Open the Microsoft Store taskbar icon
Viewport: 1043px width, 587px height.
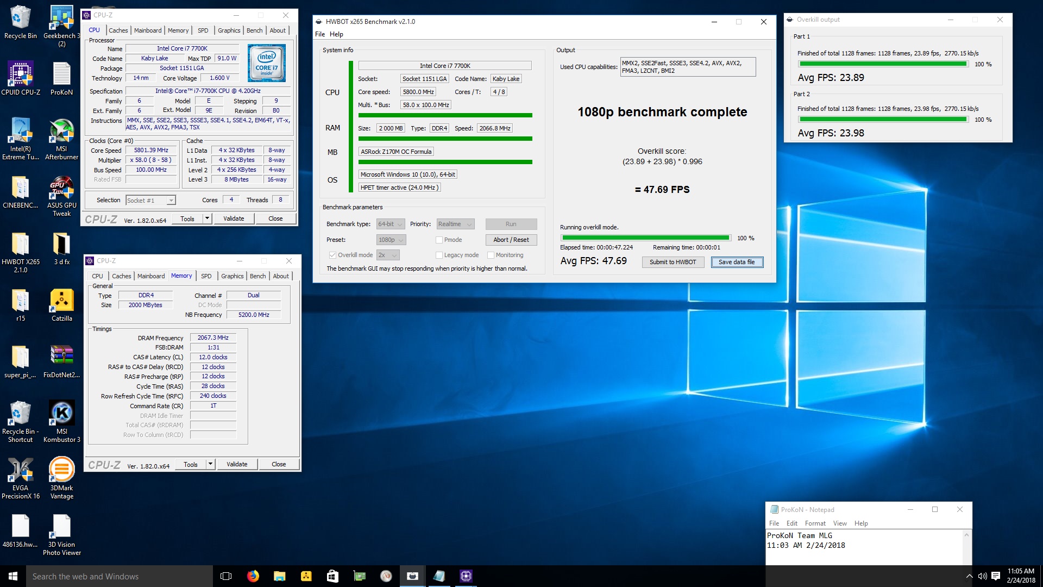[332, 576]
